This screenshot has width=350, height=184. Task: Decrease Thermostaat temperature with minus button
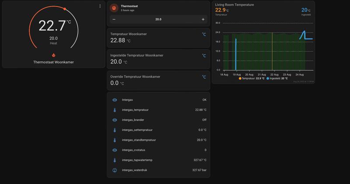pyautogui.click(x=114, y=19)
